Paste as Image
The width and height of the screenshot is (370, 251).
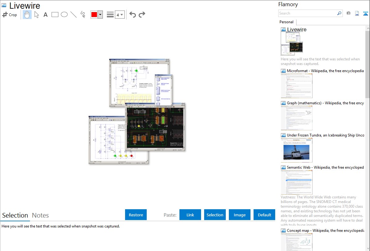click(239, 214)
